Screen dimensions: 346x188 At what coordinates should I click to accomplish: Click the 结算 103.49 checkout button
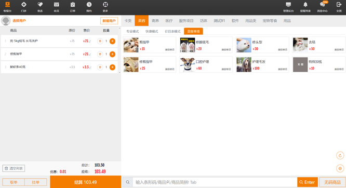pos(86,182)
